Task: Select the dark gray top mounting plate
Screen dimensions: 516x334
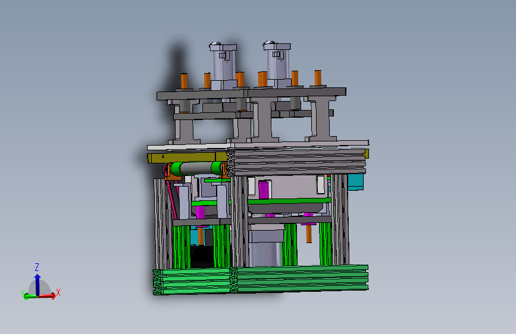Action: pos(251,93)
